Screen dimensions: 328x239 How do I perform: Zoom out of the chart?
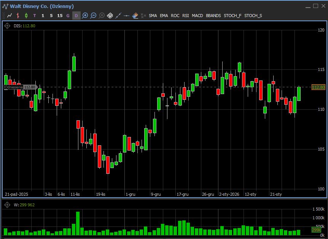pyautogui.click(x=93, y=16)
